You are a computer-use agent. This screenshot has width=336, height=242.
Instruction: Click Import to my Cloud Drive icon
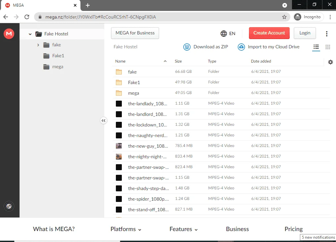click(x=241, y=47)
